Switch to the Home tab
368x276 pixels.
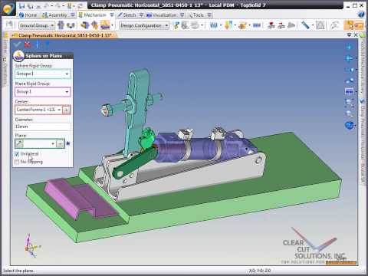pos(28,15)
